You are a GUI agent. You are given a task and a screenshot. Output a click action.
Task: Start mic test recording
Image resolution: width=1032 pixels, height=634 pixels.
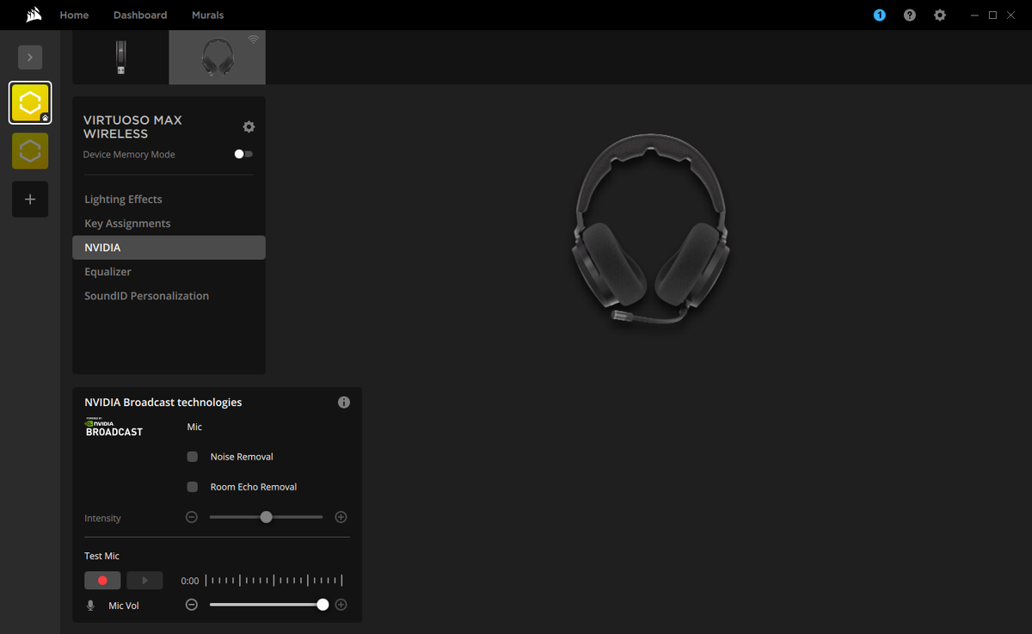pyautogui.click(x=102, y=581)
